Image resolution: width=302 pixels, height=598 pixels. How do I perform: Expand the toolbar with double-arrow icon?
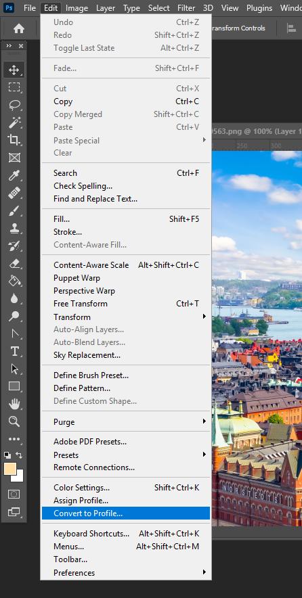(9, 46)
